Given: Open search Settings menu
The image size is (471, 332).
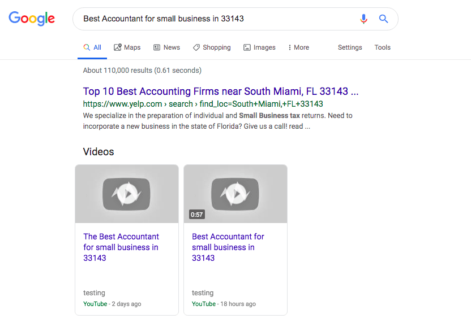Looking at the screenshot, I should [350, 47].
